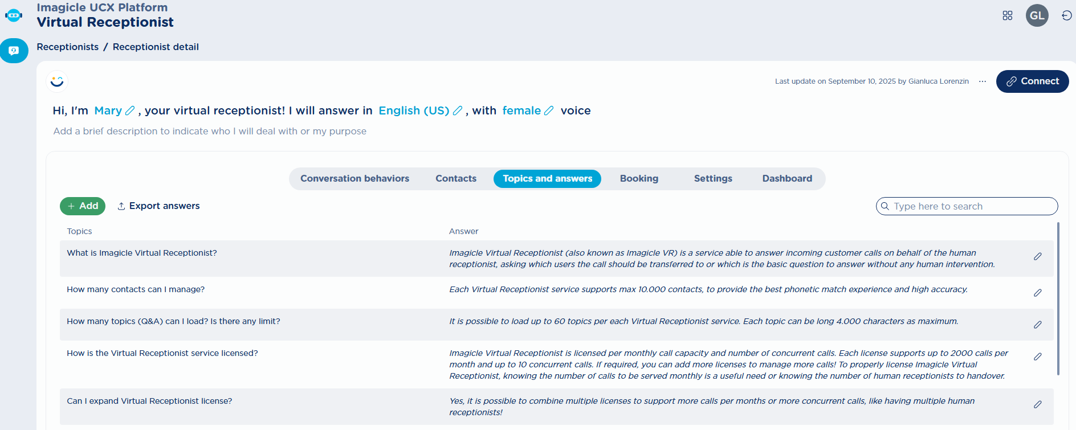Image resolution: width=1076 pixels, height=430 pixels.
Task: Edit the receptionist name Mary pencil icon
Action: (x=130, y=110)
